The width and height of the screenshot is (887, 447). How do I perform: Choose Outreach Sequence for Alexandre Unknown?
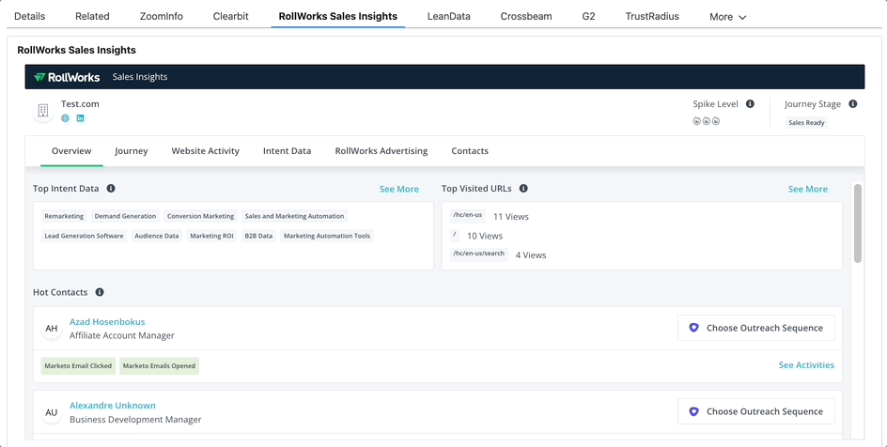[755, 411]
